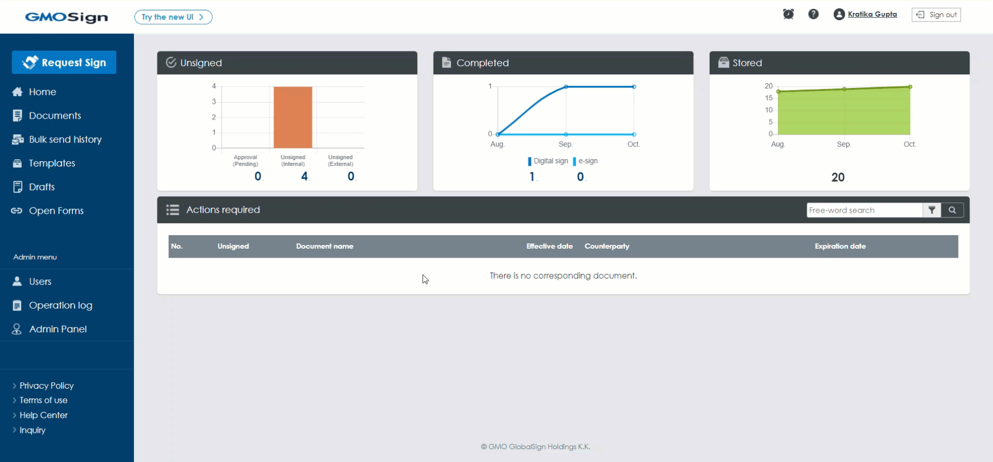This screenshot has height=462, width=993.
Task: Click the Bulk send history icon
Action: 18,139
